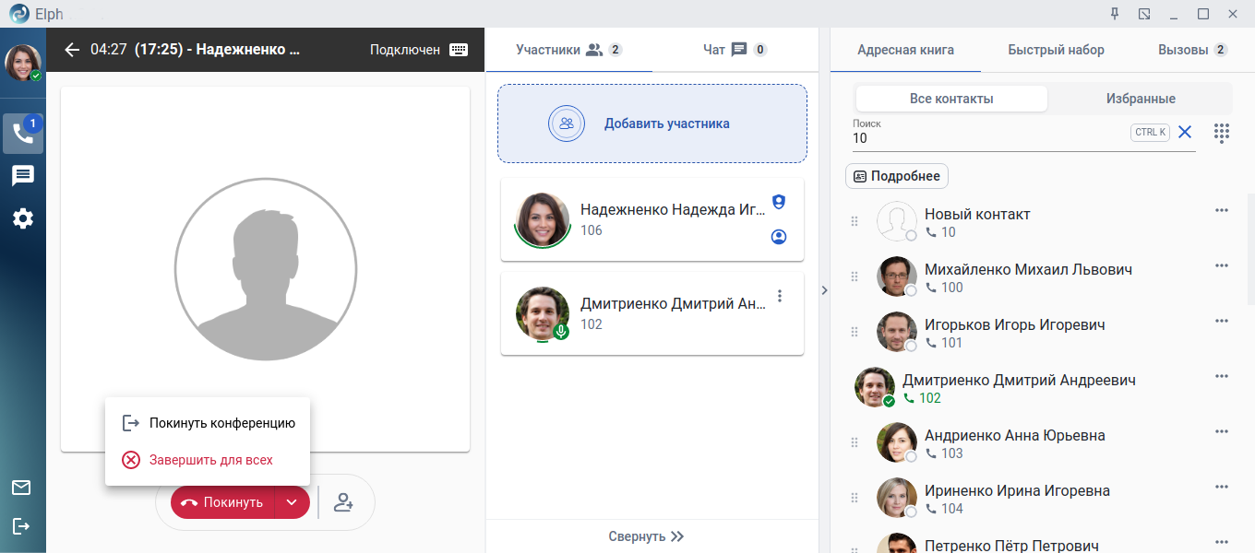Expand the Покинуть dropdown arrow
The width and height of the screenshot is (1255, 553).
(x=292, y=502)
